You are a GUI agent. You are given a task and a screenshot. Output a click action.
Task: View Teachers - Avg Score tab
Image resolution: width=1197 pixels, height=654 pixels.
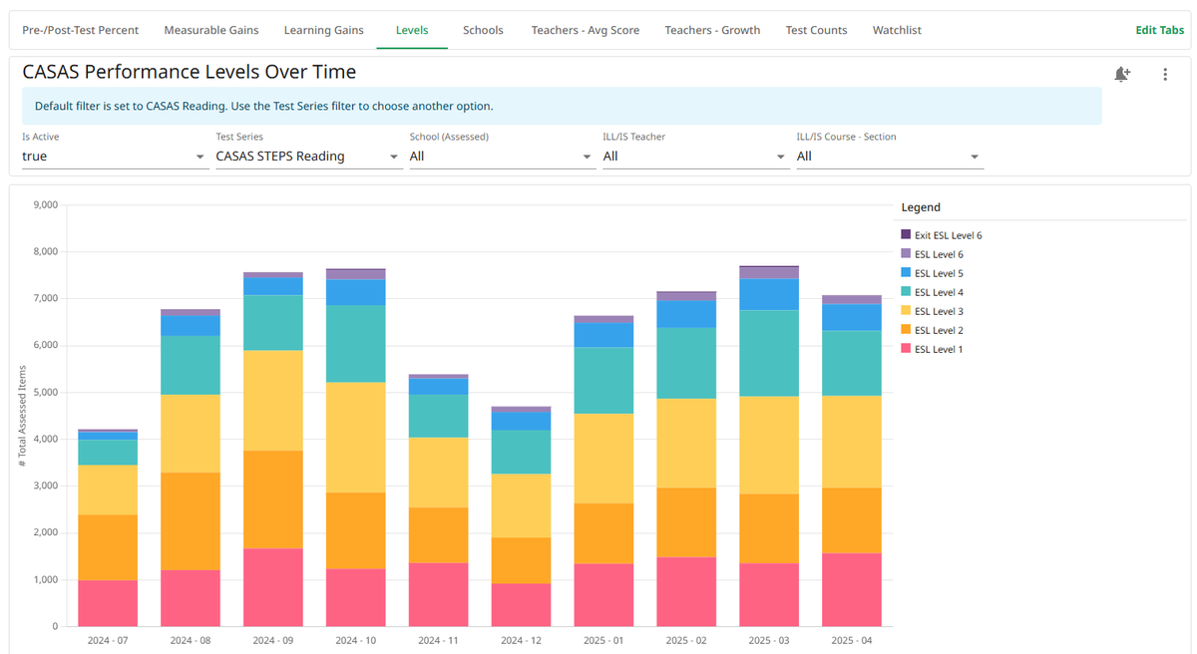pos(586,30)
